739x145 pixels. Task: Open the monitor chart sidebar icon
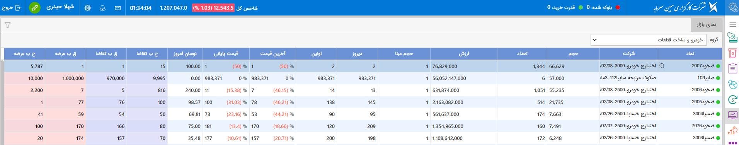coord(732,115)
